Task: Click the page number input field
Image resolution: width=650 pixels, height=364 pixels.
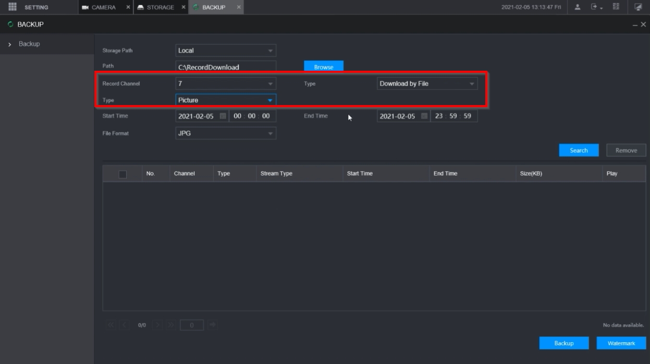Action: tap(191, 326)
